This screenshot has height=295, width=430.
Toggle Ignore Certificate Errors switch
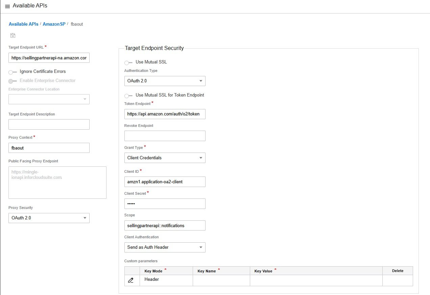[13, 72]
